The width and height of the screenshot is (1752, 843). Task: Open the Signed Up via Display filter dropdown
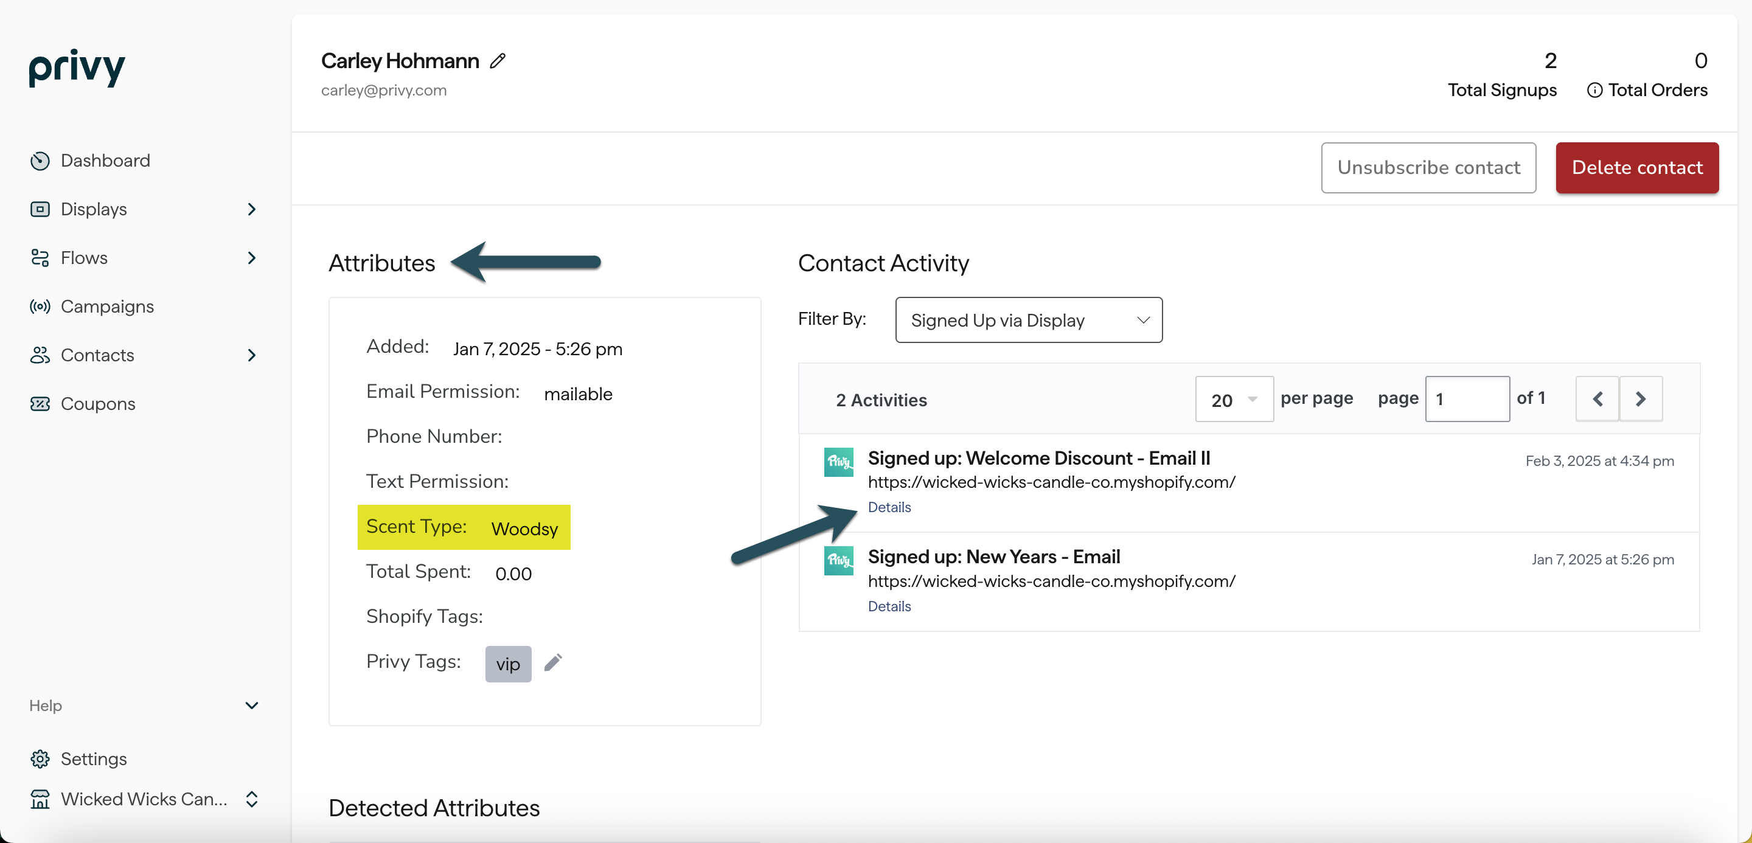[x=1028, y=319]
